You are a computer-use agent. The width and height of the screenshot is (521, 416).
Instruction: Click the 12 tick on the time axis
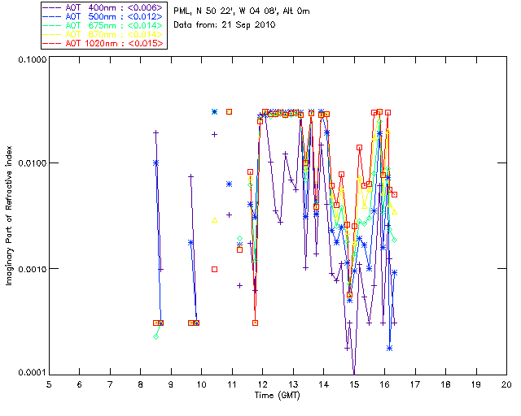(x=262, y=384)
